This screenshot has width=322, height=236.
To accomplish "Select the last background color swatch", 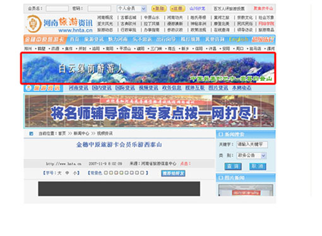I will click(142, 173).
